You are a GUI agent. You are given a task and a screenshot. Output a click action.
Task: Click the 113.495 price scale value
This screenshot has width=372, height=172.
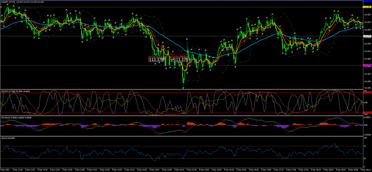click(x=367, y=30)
